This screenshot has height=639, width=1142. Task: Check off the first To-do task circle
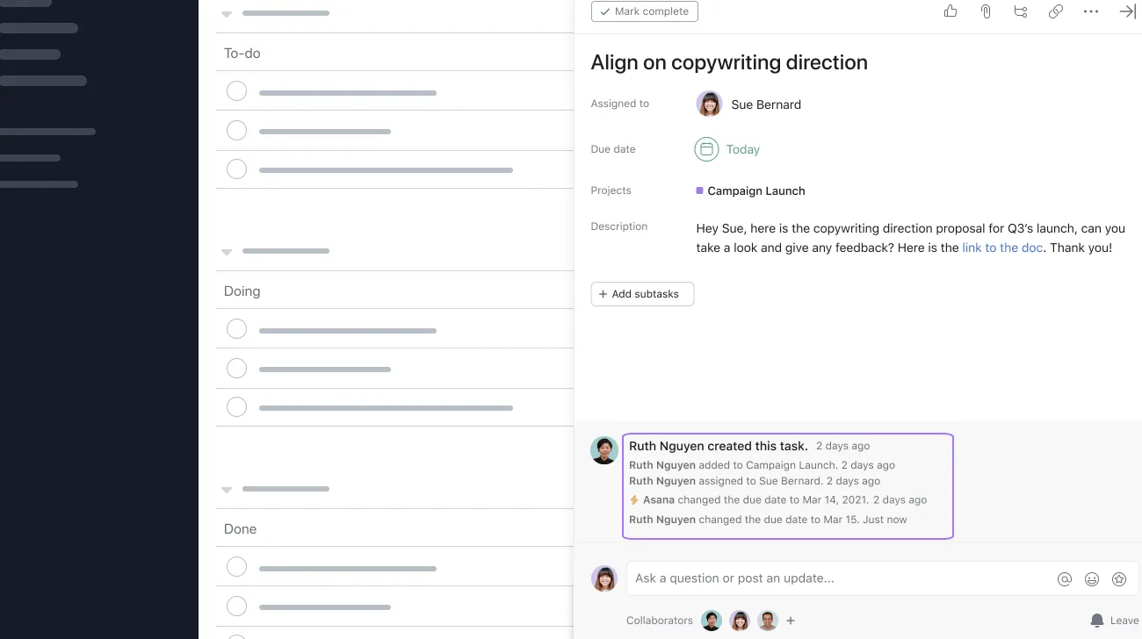click(x=236, y=90)
